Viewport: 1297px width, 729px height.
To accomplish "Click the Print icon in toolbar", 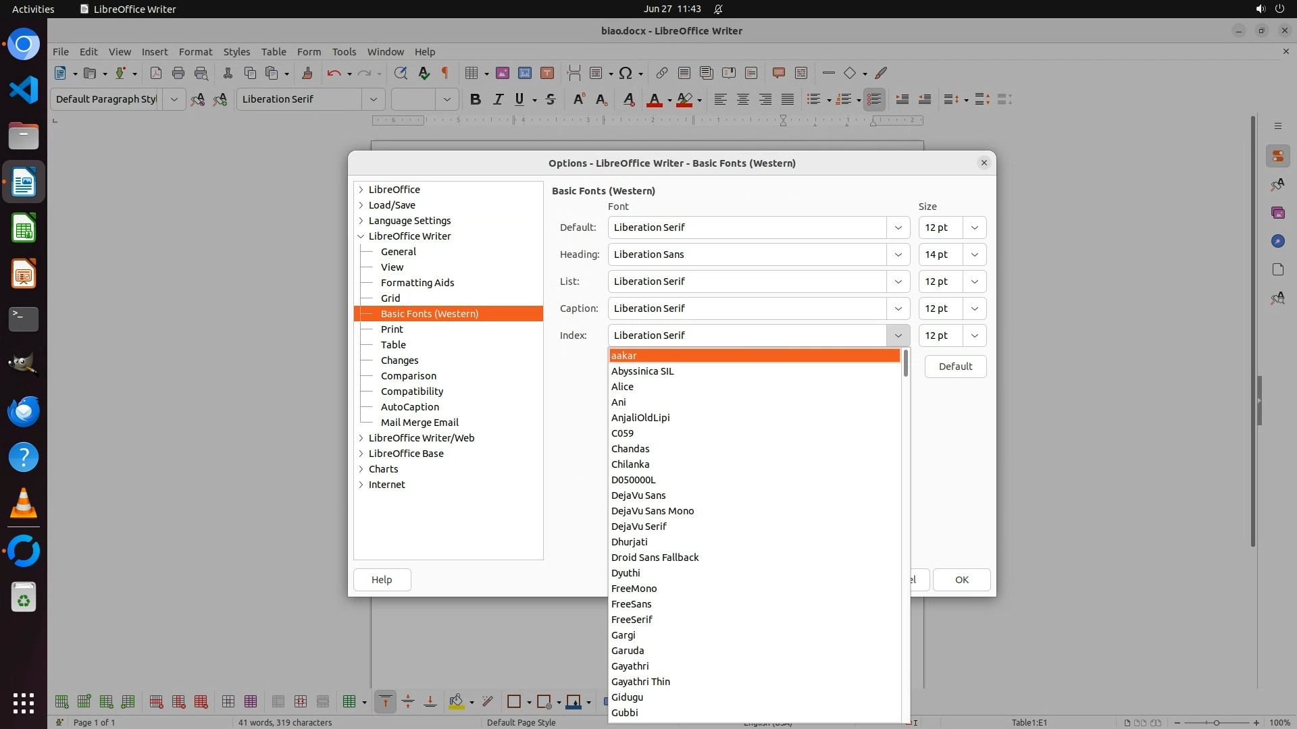I will (x=178, y=73).
